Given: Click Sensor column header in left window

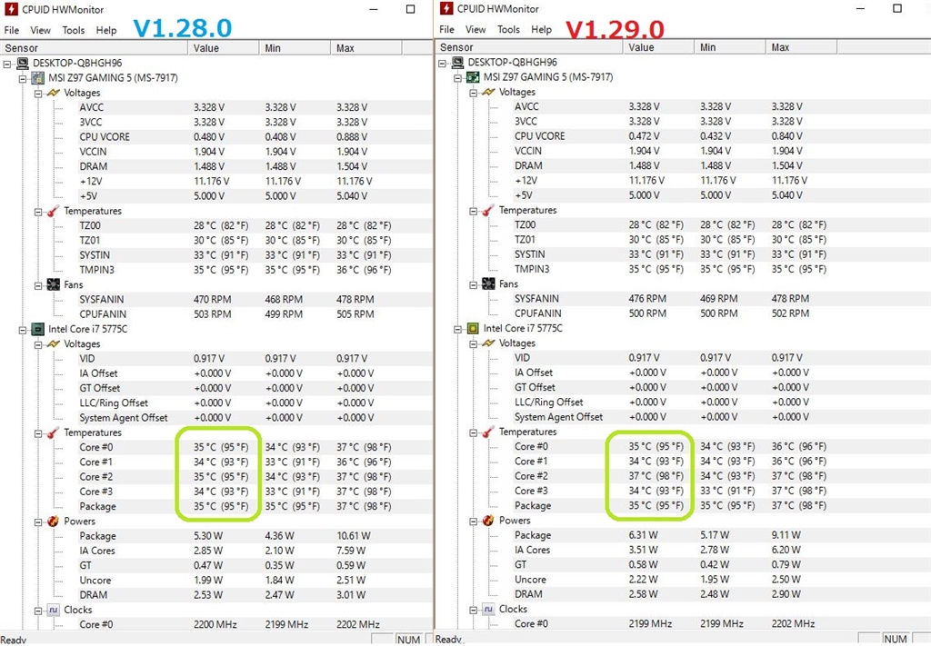Looking at the screenshot, I should point(95,48).
